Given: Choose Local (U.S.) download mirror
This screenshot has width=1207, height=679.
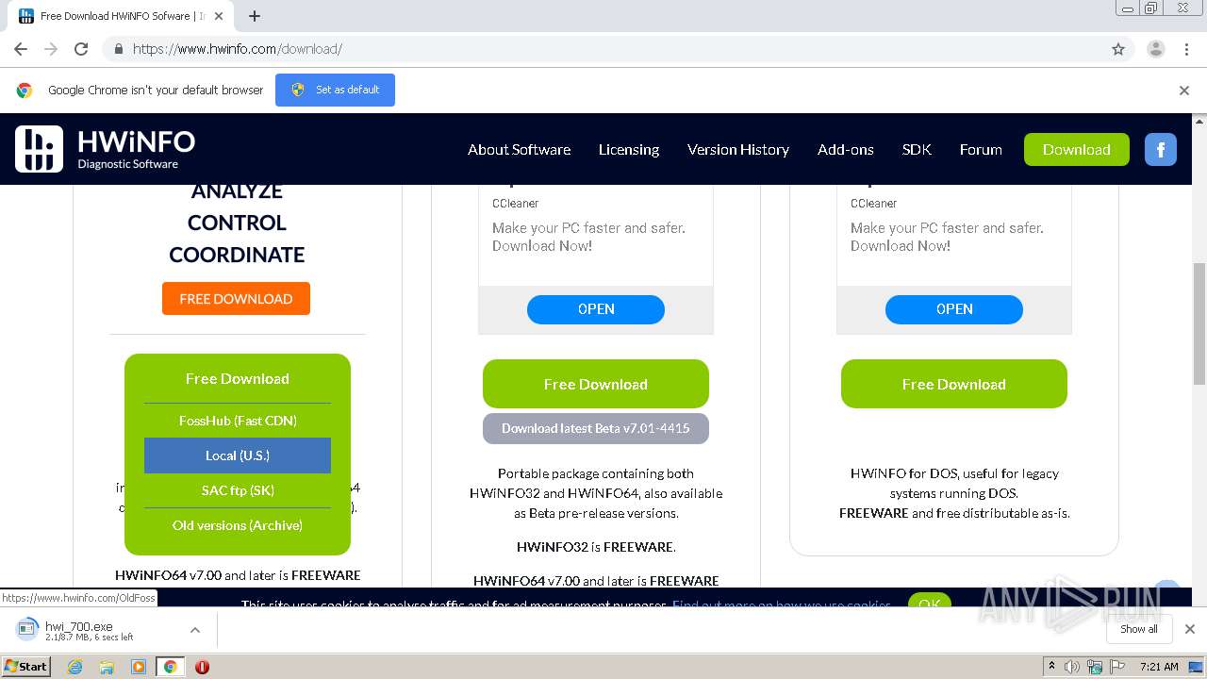Looking at the screenshot, I should 238,455.
